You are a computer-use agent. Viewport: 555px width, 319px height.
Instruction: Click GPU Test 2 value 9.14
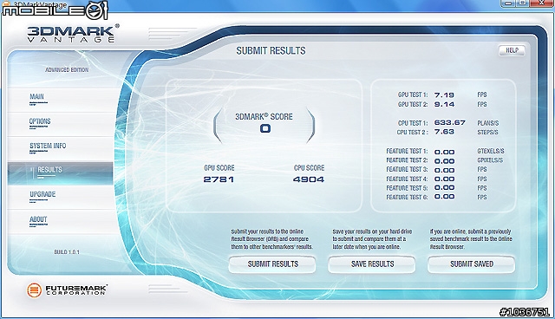[444, 104]
